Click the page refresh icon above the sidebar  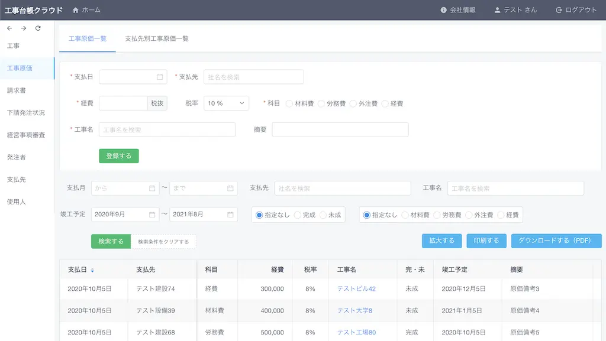point(37,28)
